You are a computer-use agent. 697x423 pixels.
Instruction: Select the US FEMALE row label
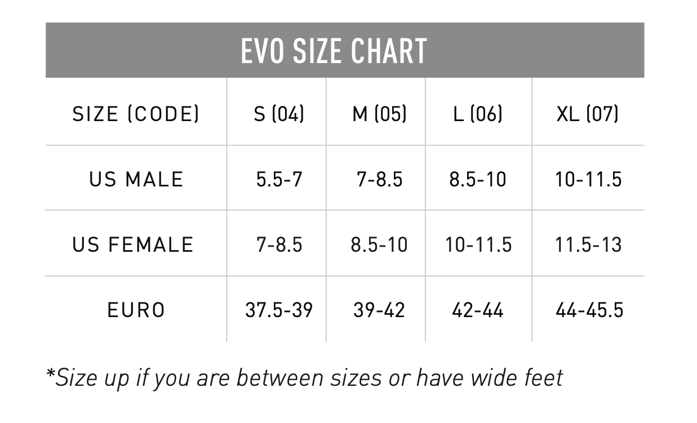tap(133, 245)
